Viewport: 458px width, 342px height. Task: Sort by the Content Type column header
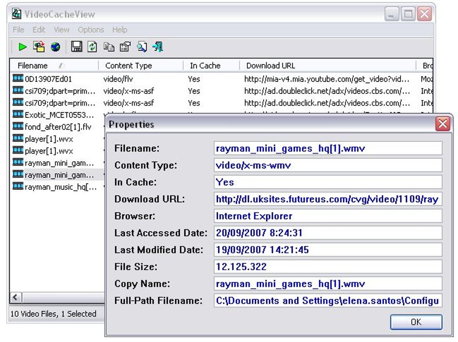(141, 66)
